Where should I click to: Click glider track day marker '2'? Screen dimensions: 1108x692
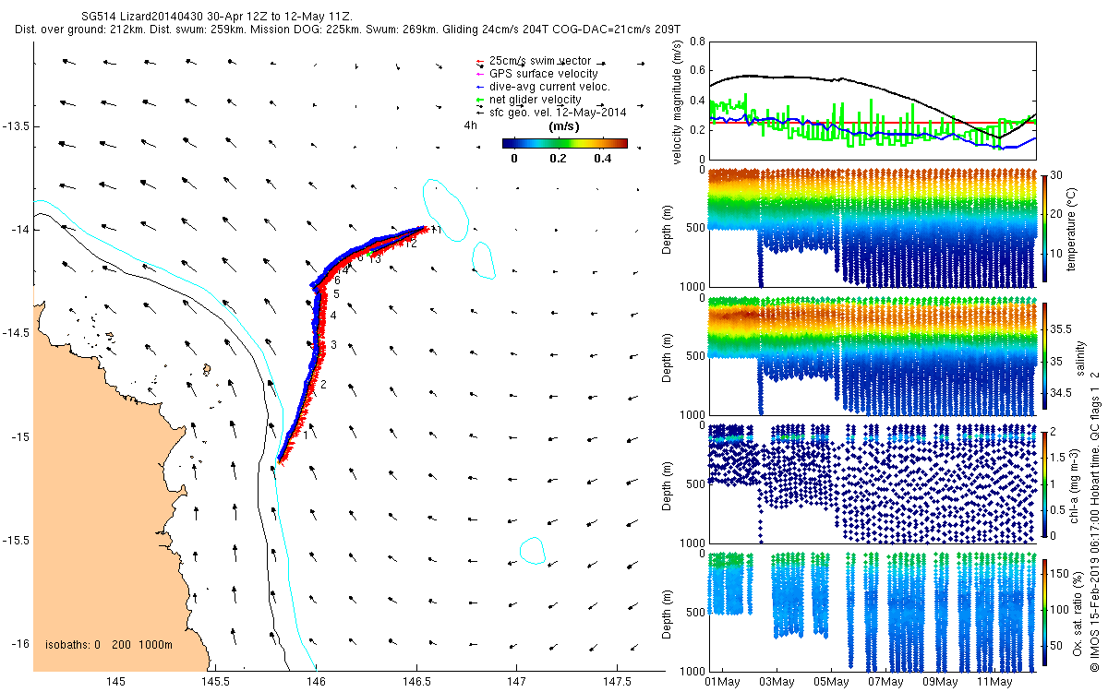[x=324, y=384]
